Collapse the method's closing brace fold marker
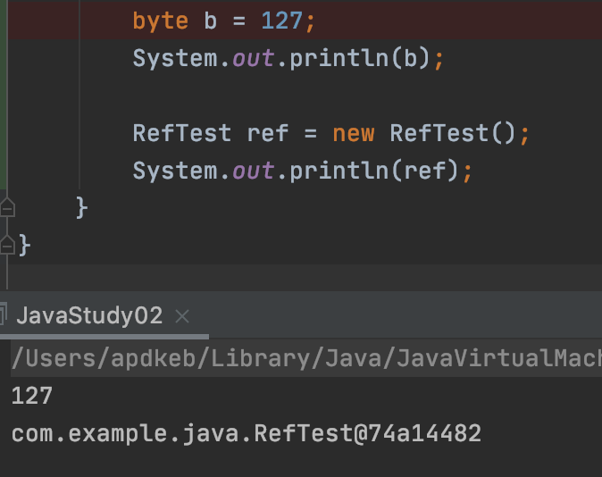 (7, 208)
